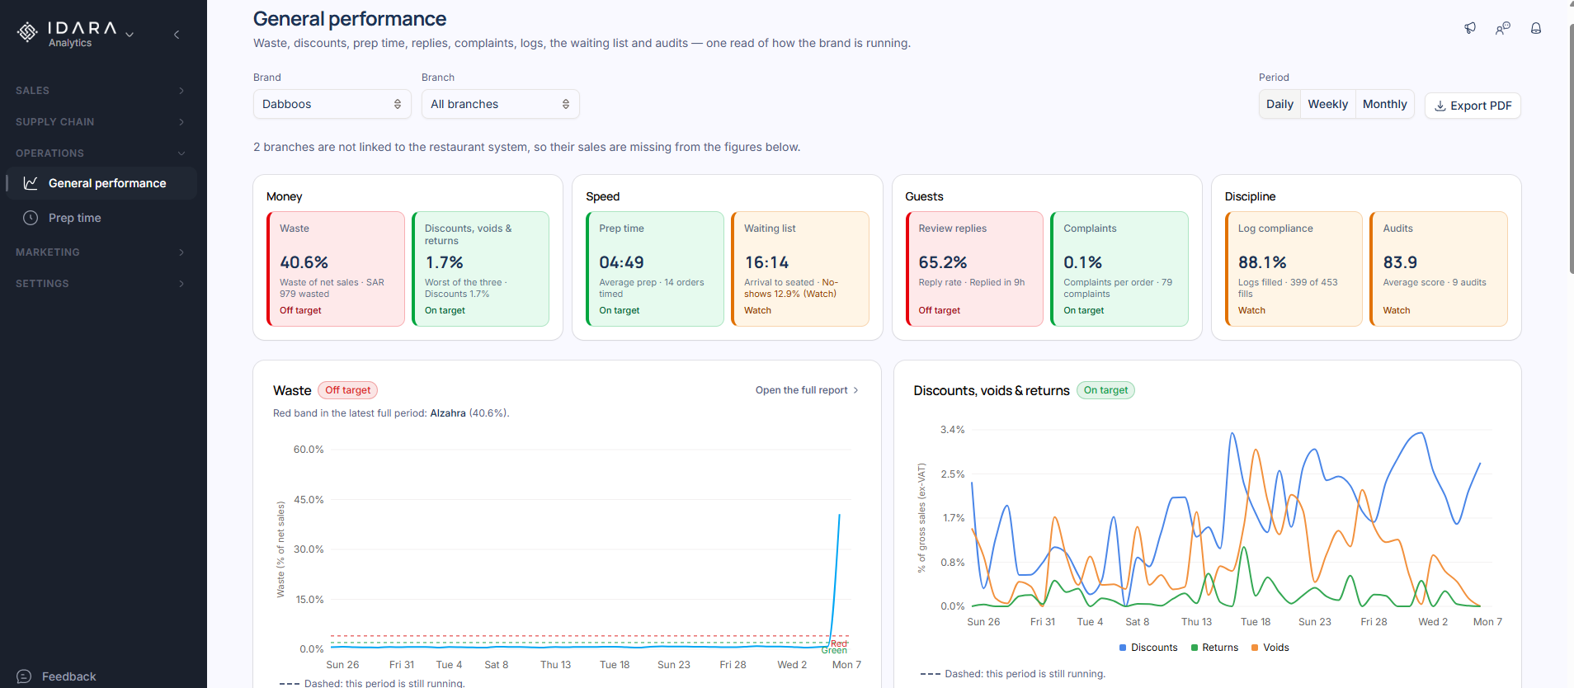Collapse the sidebar with the back arrow
This screenshot has height=688, width=1574.
pos(177,35)
